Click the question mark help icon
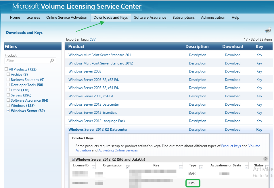 pos(265,159)
